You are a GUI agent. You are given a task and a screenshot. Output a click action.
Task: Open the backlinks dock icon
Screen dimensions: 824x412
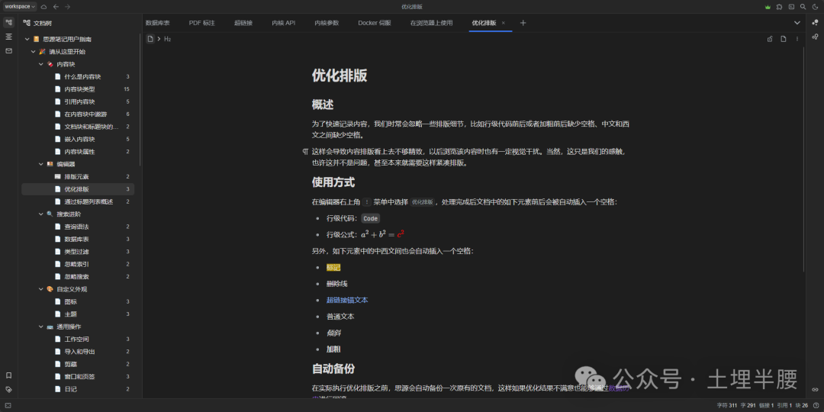pos(815,389)
